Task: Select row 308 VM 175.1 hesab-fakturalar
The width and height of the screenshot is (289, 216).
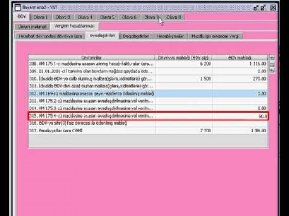Action: pos(92,63)
